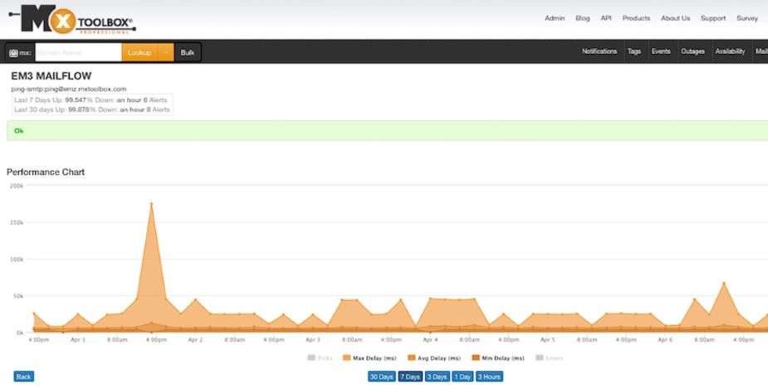768x388 pixels.
Task: Select the 30 Days range button
Action: pyautogui.click(x=382, y=376)
